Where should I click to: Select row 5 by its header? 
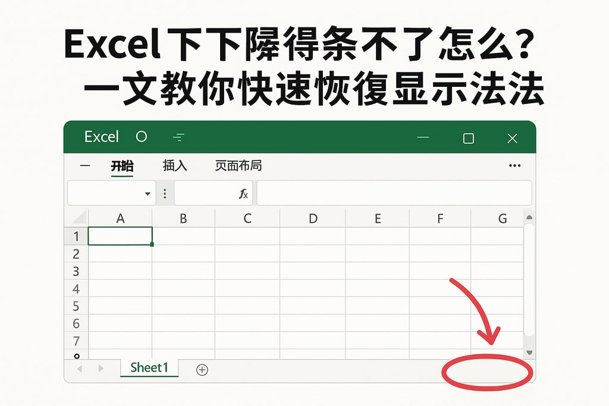point(76,306)
